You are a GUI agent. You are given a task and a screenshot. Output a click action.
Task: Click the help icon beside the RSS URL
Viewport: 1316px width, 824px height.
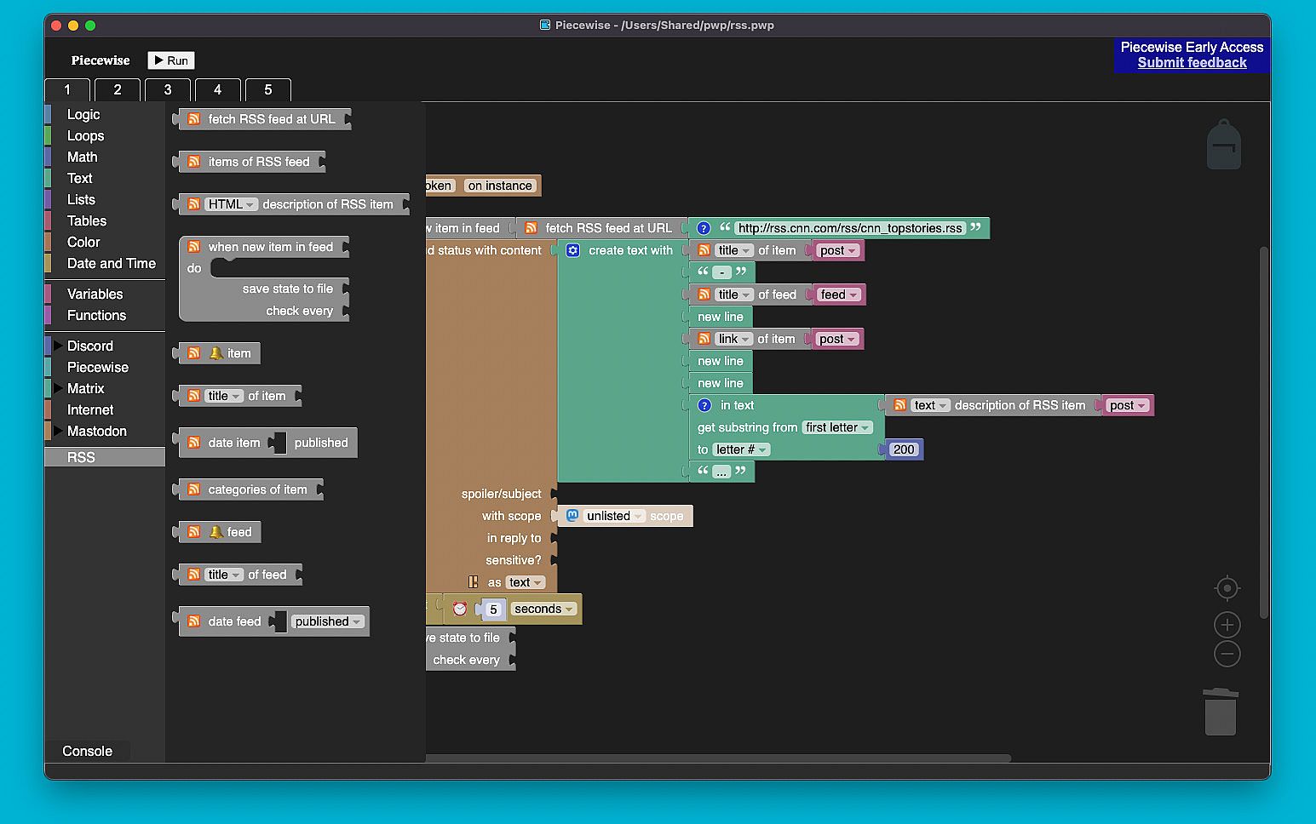(x=704, y=228)
